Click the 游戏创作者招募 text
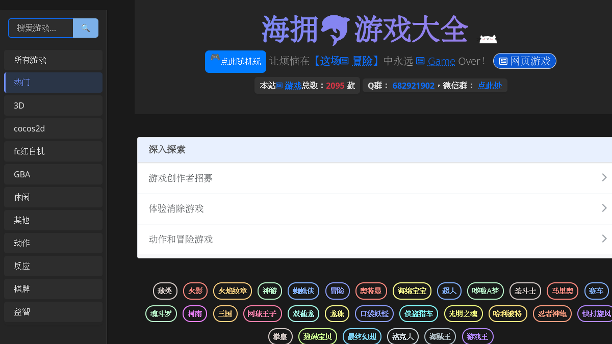The height and width of the screenshot is (344, 612). pyautogui.click(x=181, y=178)
